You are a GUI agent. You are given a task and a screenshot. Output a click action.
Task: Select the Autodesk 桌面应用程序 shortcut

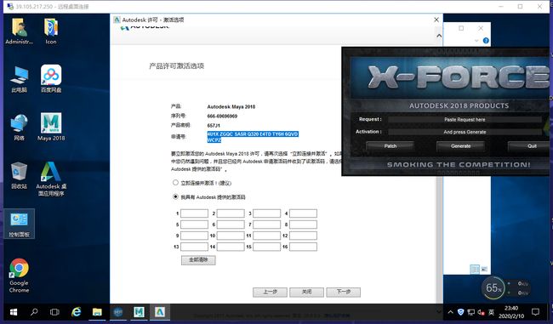[51, 179]
